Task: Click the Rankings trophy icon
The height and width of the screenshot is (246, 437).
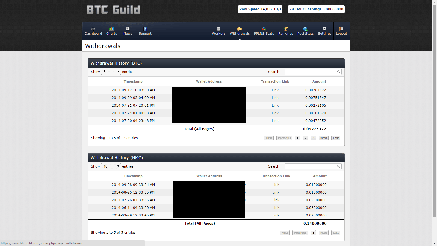Action: (286, 29)
